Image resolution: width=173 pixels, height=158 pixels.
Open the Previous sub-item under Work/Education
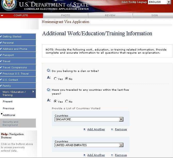pyautogui.click(x=9, y=109)
